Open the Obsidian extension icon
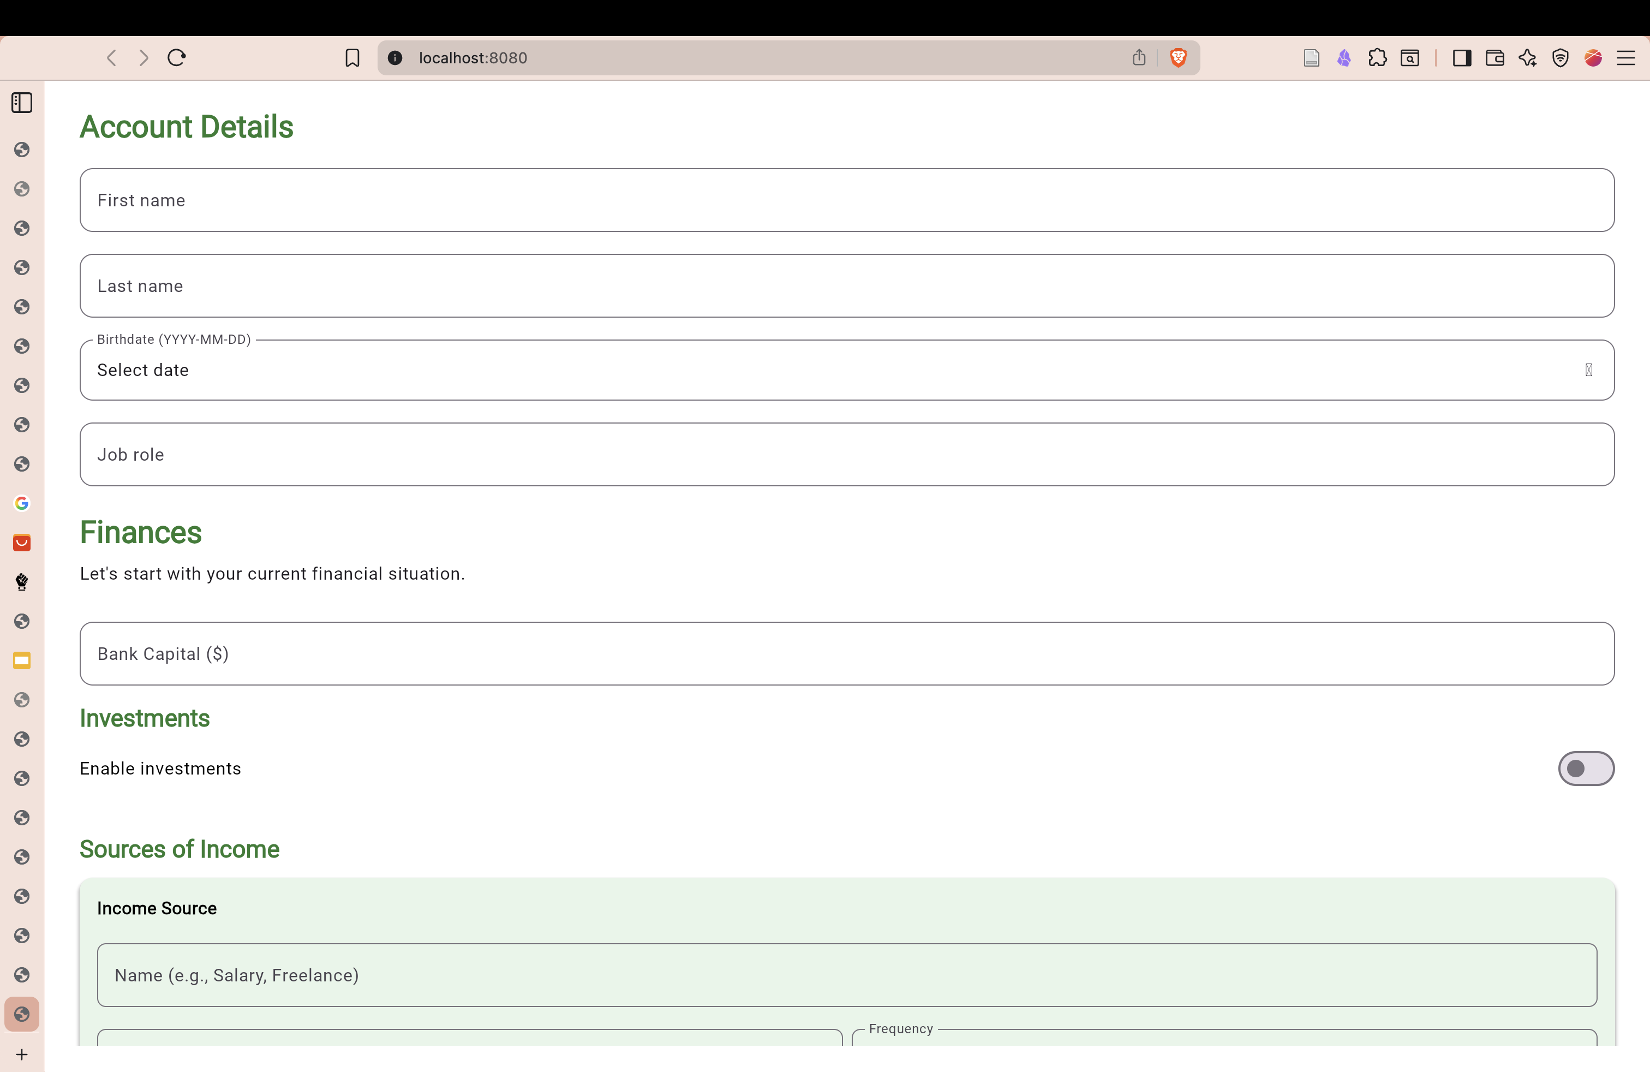Image resolution: width=1650 pixels, height=1072 pixels. coord(1343,57)
